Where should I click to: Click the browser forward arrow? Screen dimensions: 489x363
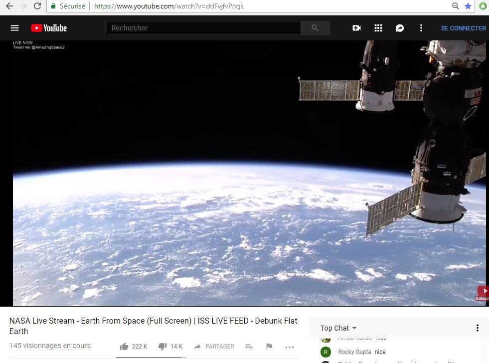click(23, 6)
